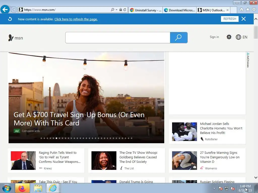Click inside the MSN web search box
The image size is (258, 193).
click(118, 38)
